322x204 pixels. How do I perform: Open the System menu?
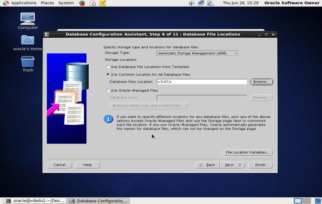(66, 3)
